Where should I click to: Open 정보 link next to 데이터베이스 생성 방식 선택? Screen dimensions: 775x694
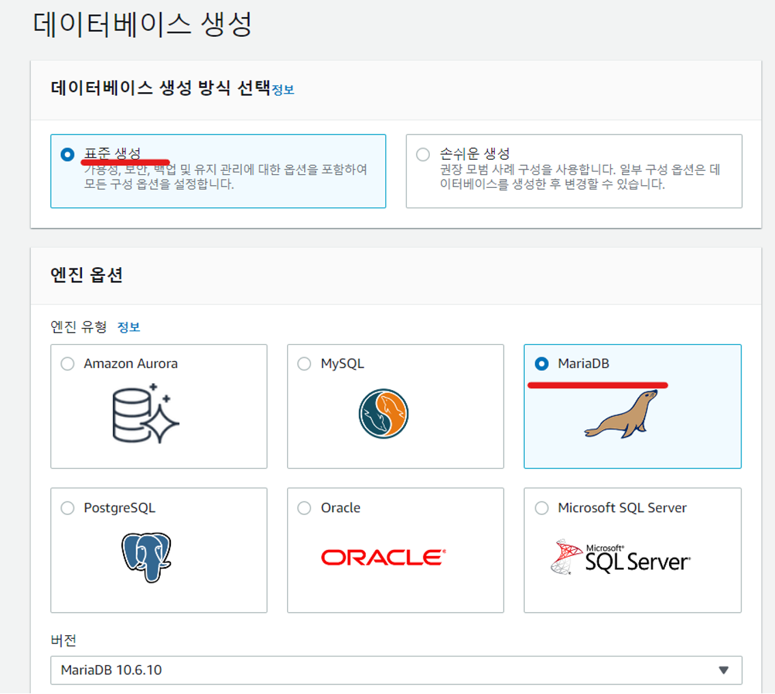[283, 90]
